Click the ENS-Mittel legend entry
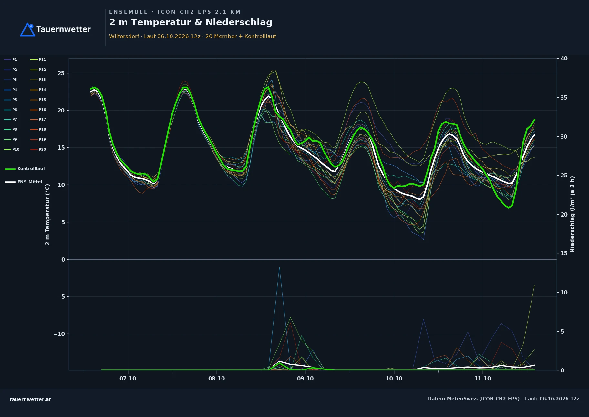 tap(24, 182)
